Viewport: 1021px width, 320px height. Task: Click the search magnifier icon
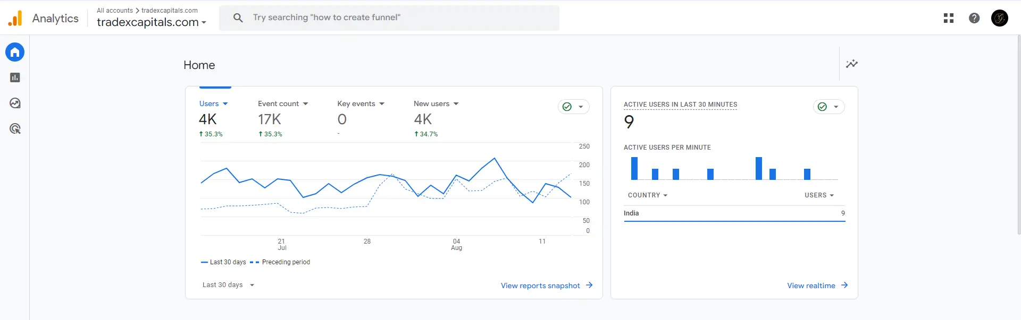coord(238,18)
